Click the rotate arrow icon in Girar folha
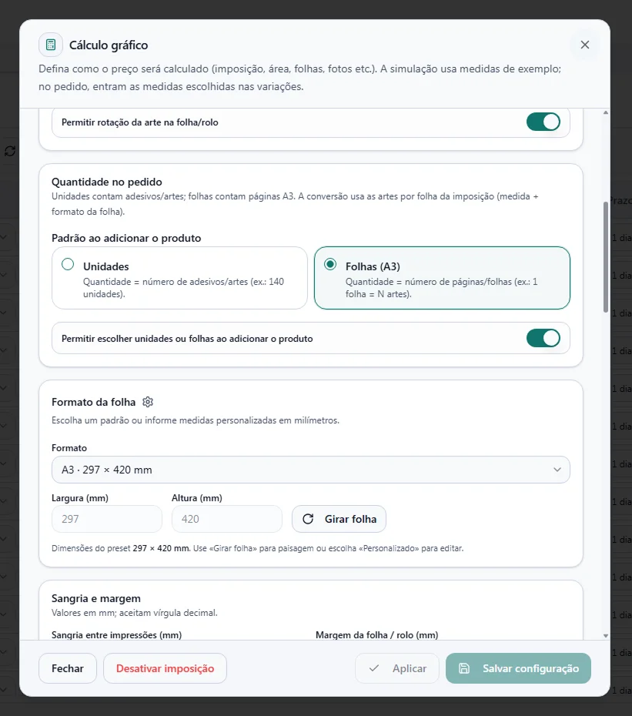 [308, 519]
